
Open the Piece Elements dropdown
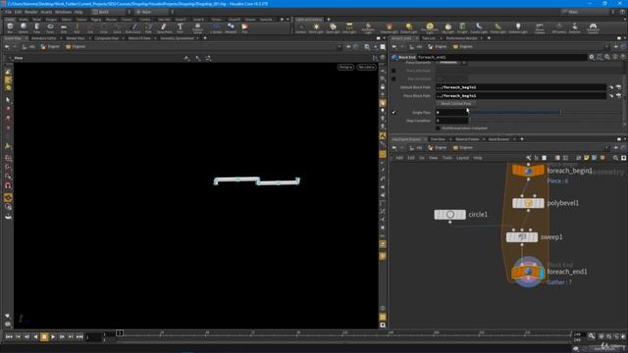(x=451, y=63)
